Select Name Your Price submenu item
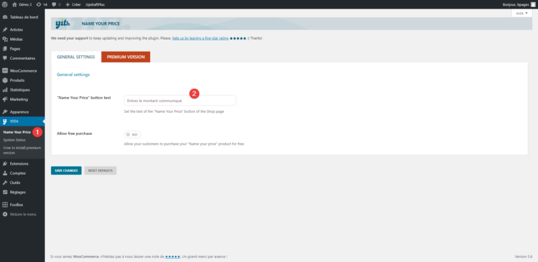538x262 pixels. [17, 132]
